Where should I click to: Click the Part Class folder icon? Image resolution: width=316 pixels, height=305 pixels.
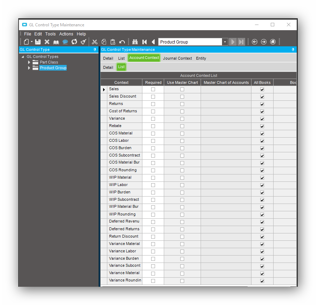click(x=35, y=62)
